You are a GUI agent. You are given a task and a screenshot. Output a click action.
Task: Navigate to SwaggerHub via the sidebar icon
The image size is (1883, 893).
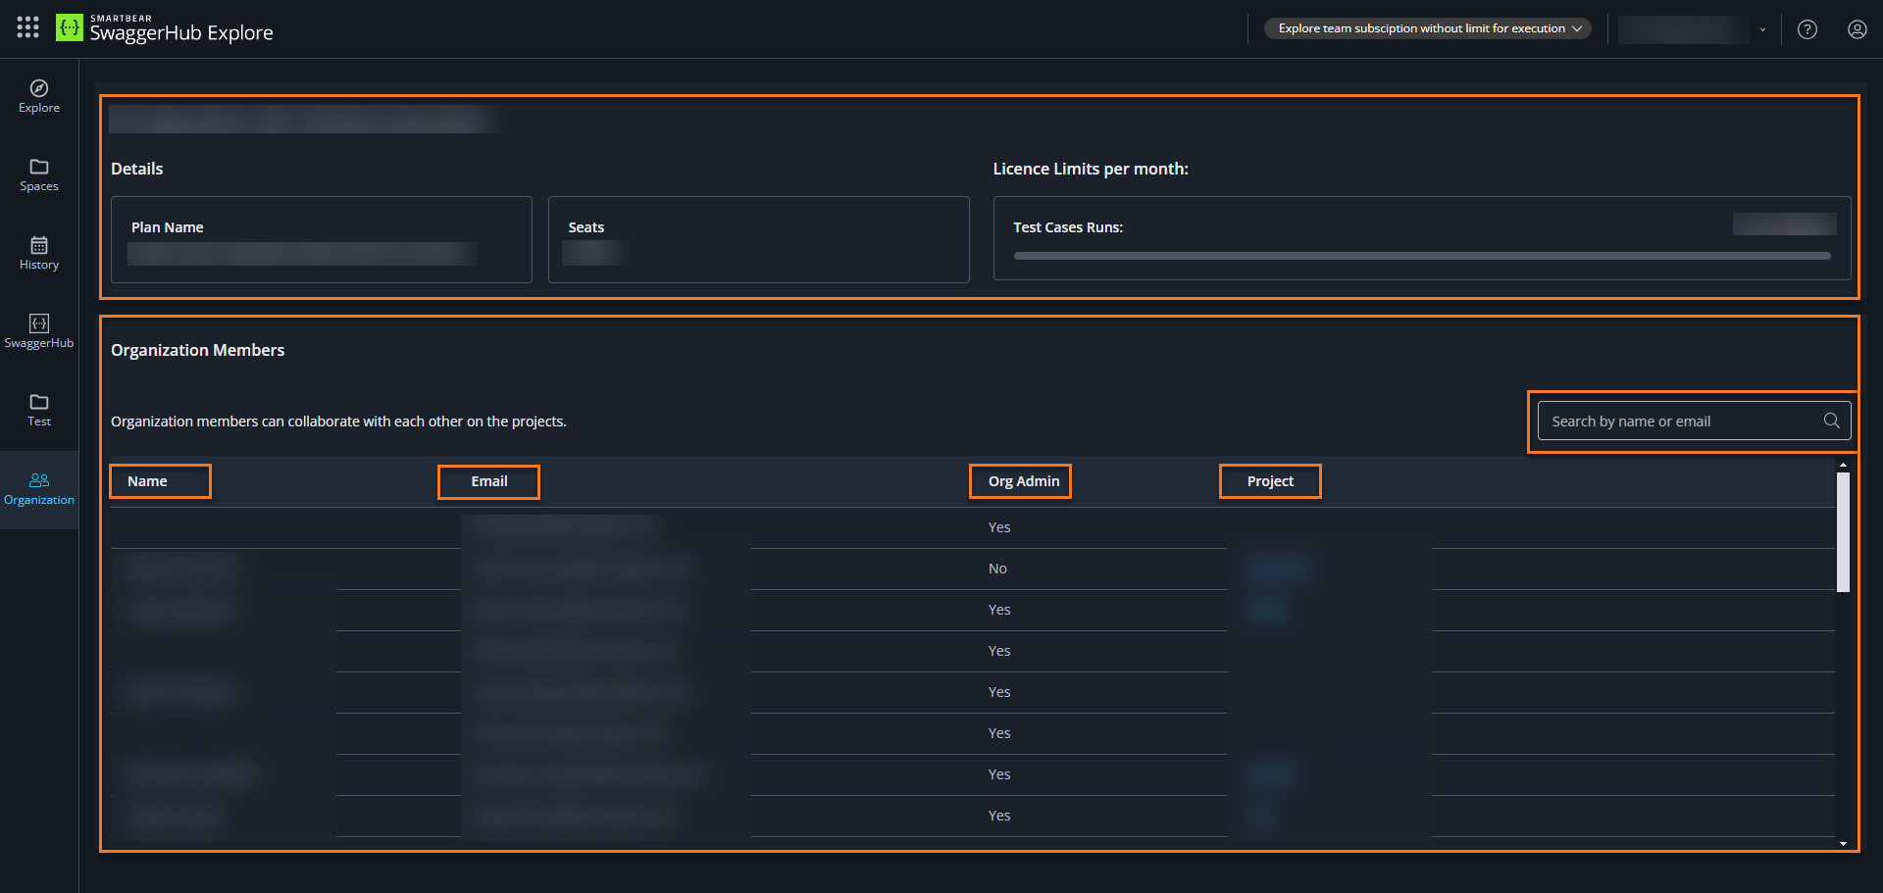pos(39,330)
